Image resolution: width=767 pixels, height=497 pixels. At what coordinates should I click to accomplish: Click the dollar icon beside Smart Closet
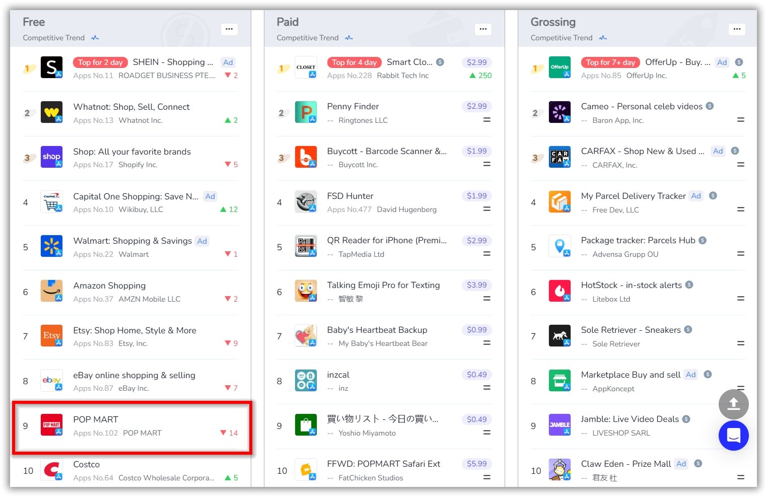pyautogui.click(x=440, y=62)
